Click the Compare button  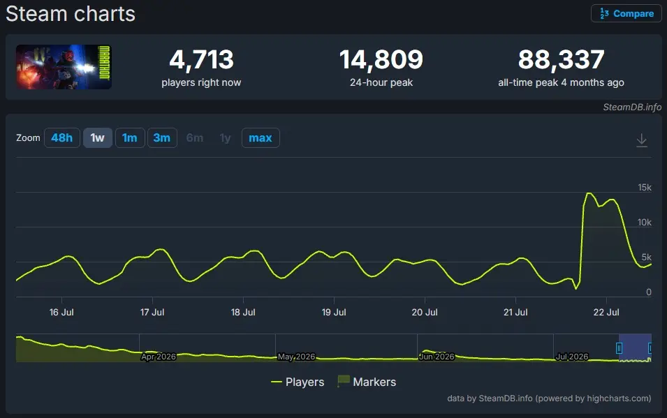(626, 13)
